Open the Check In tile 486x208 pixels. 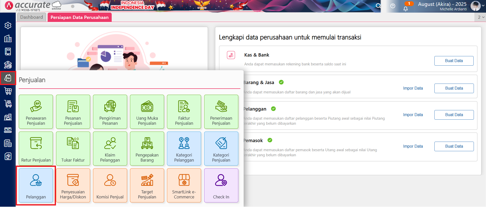point(221,186)
